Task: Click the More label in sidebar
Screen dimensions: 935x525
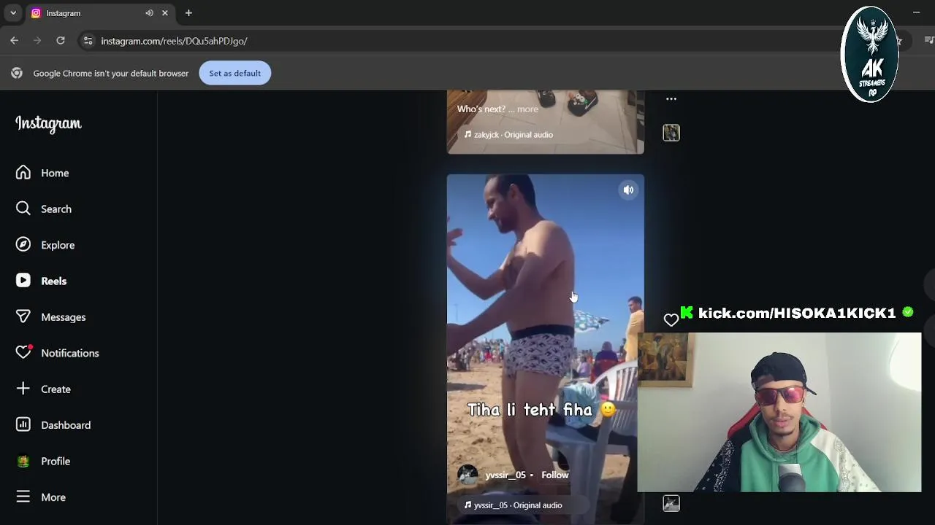Action: click(x=53, y=497)
